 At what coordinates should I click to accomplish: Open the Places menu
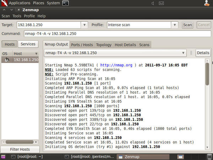(38, 3)
